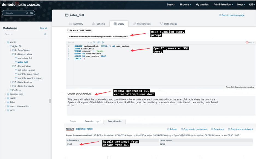Clear the top search box with erase icon

pos(31,13)
